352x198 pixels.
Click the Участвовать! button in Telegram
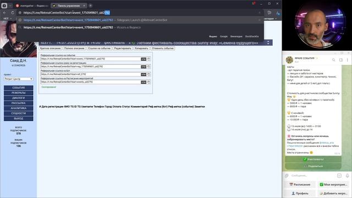(313, 159)
